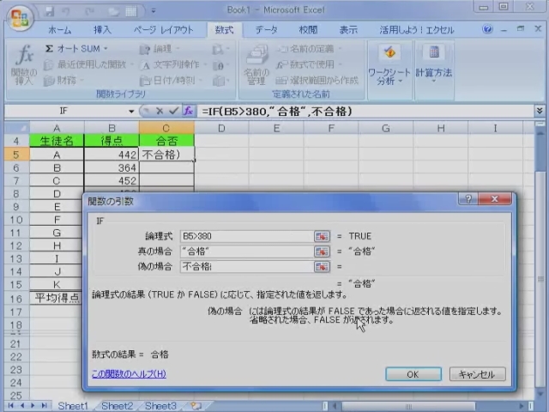This screenshot has width=549, height=412.
Task: Expand the formula bar
Action: 539,112
